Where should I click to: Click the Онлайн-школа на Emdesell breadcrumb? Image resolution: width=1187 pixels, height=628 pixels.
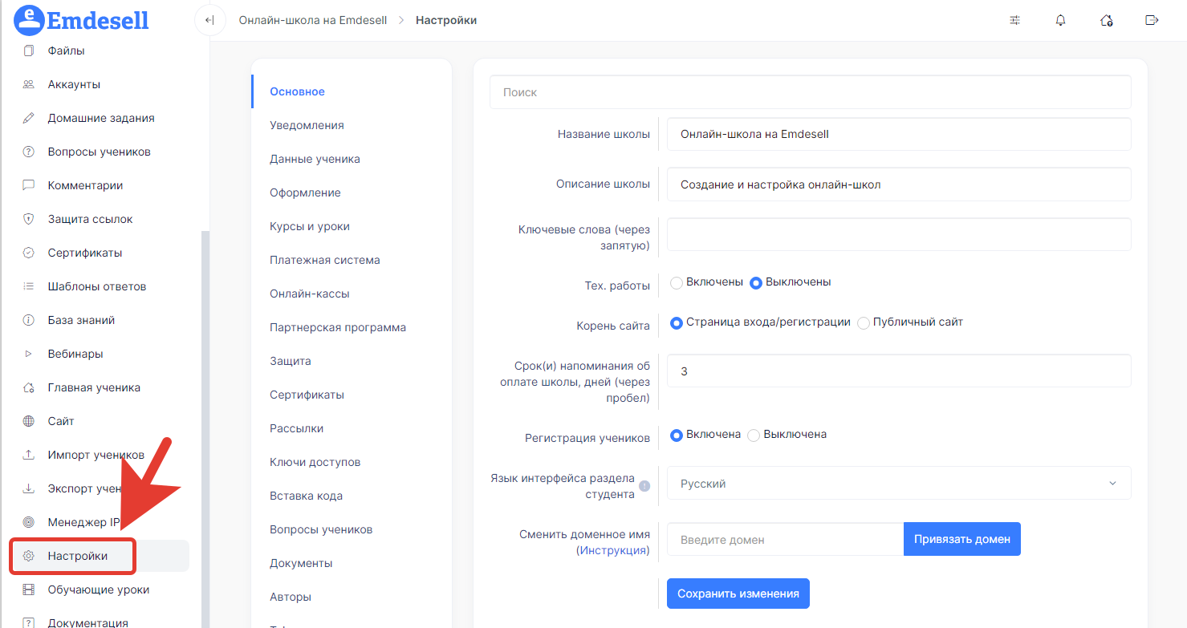(315, 20)
